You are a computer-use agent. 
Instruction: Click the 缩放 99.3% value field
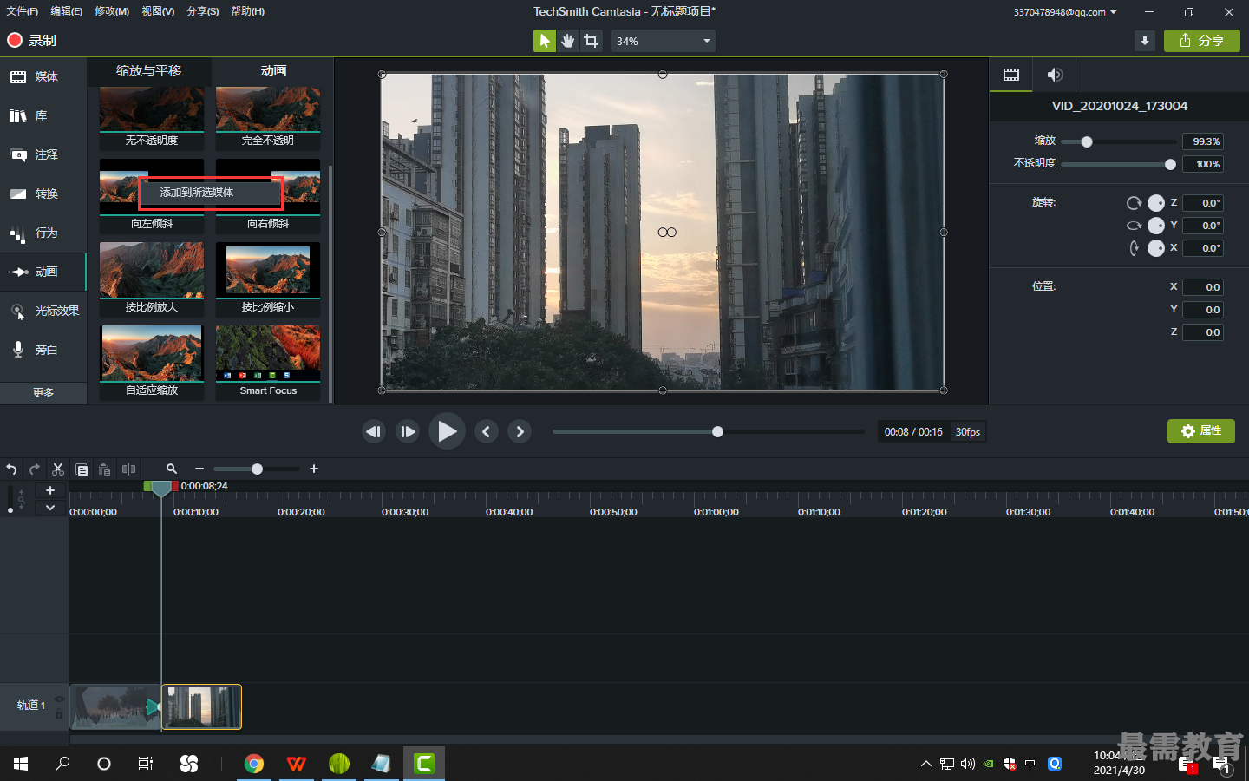pyautogui.click(x=1203, y=141)
